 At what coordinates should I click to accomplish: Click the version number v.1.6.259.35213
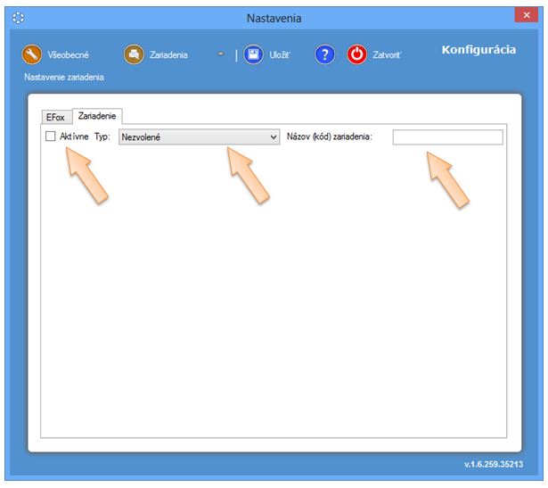point(493,465)
